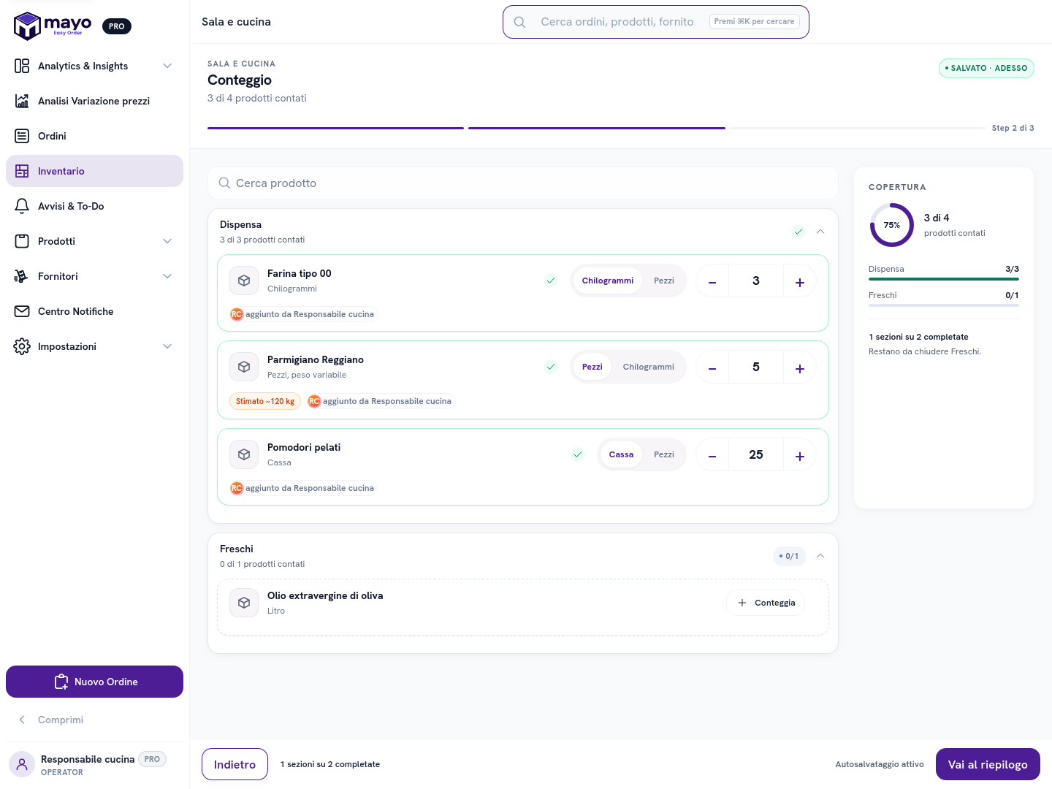Click the Analisi Variazione prezzi chart icon
This screenshot has height=789, width=1052.
(x=22, y=101)
